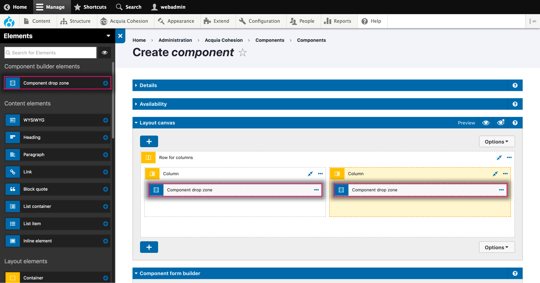Click the top blue plus add button
540x283 pixels.
click(x=149, y=141)
